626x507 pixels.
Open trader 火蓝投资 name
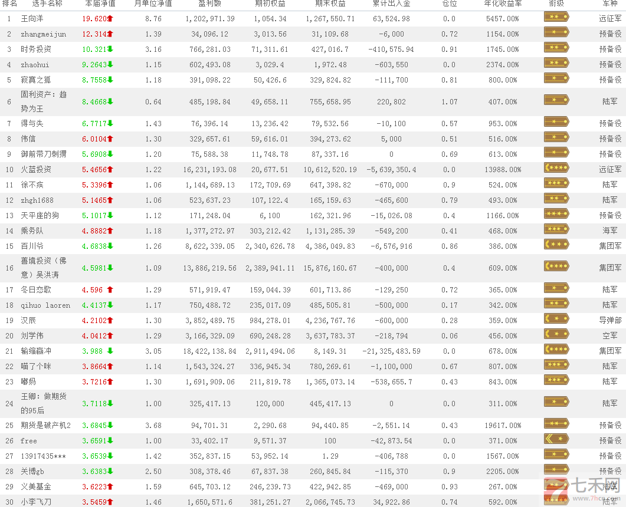36,170
